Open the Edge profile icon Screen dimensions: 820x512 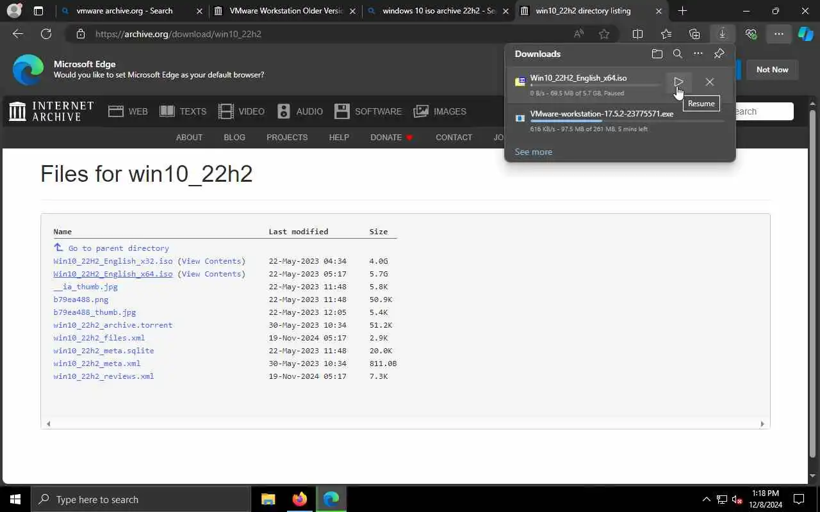tap(14, 11)
